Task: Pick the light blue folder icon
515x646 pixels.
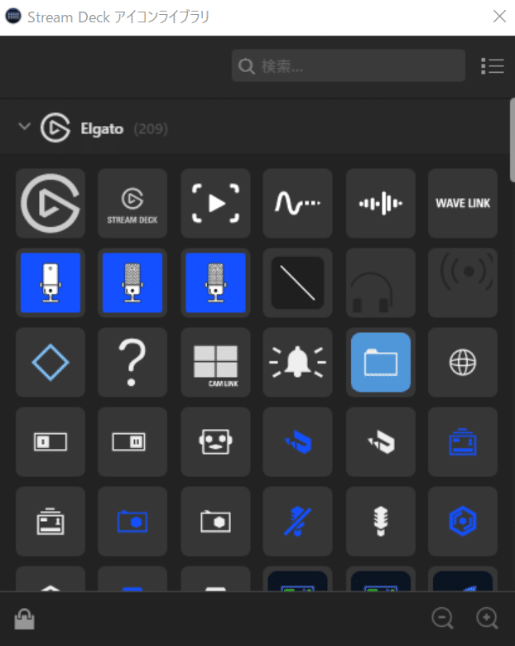Action: tap(381, 362)
